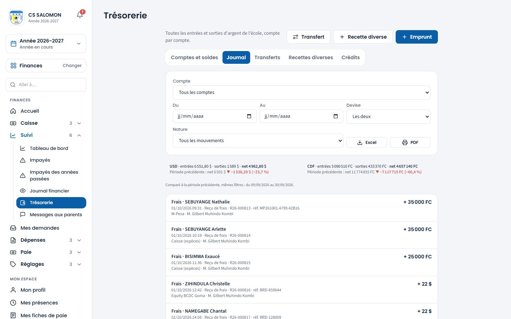This screenshot has height=319, width=511.
Task: Click the CS Salomon school logo
Action: pos(16,17)
